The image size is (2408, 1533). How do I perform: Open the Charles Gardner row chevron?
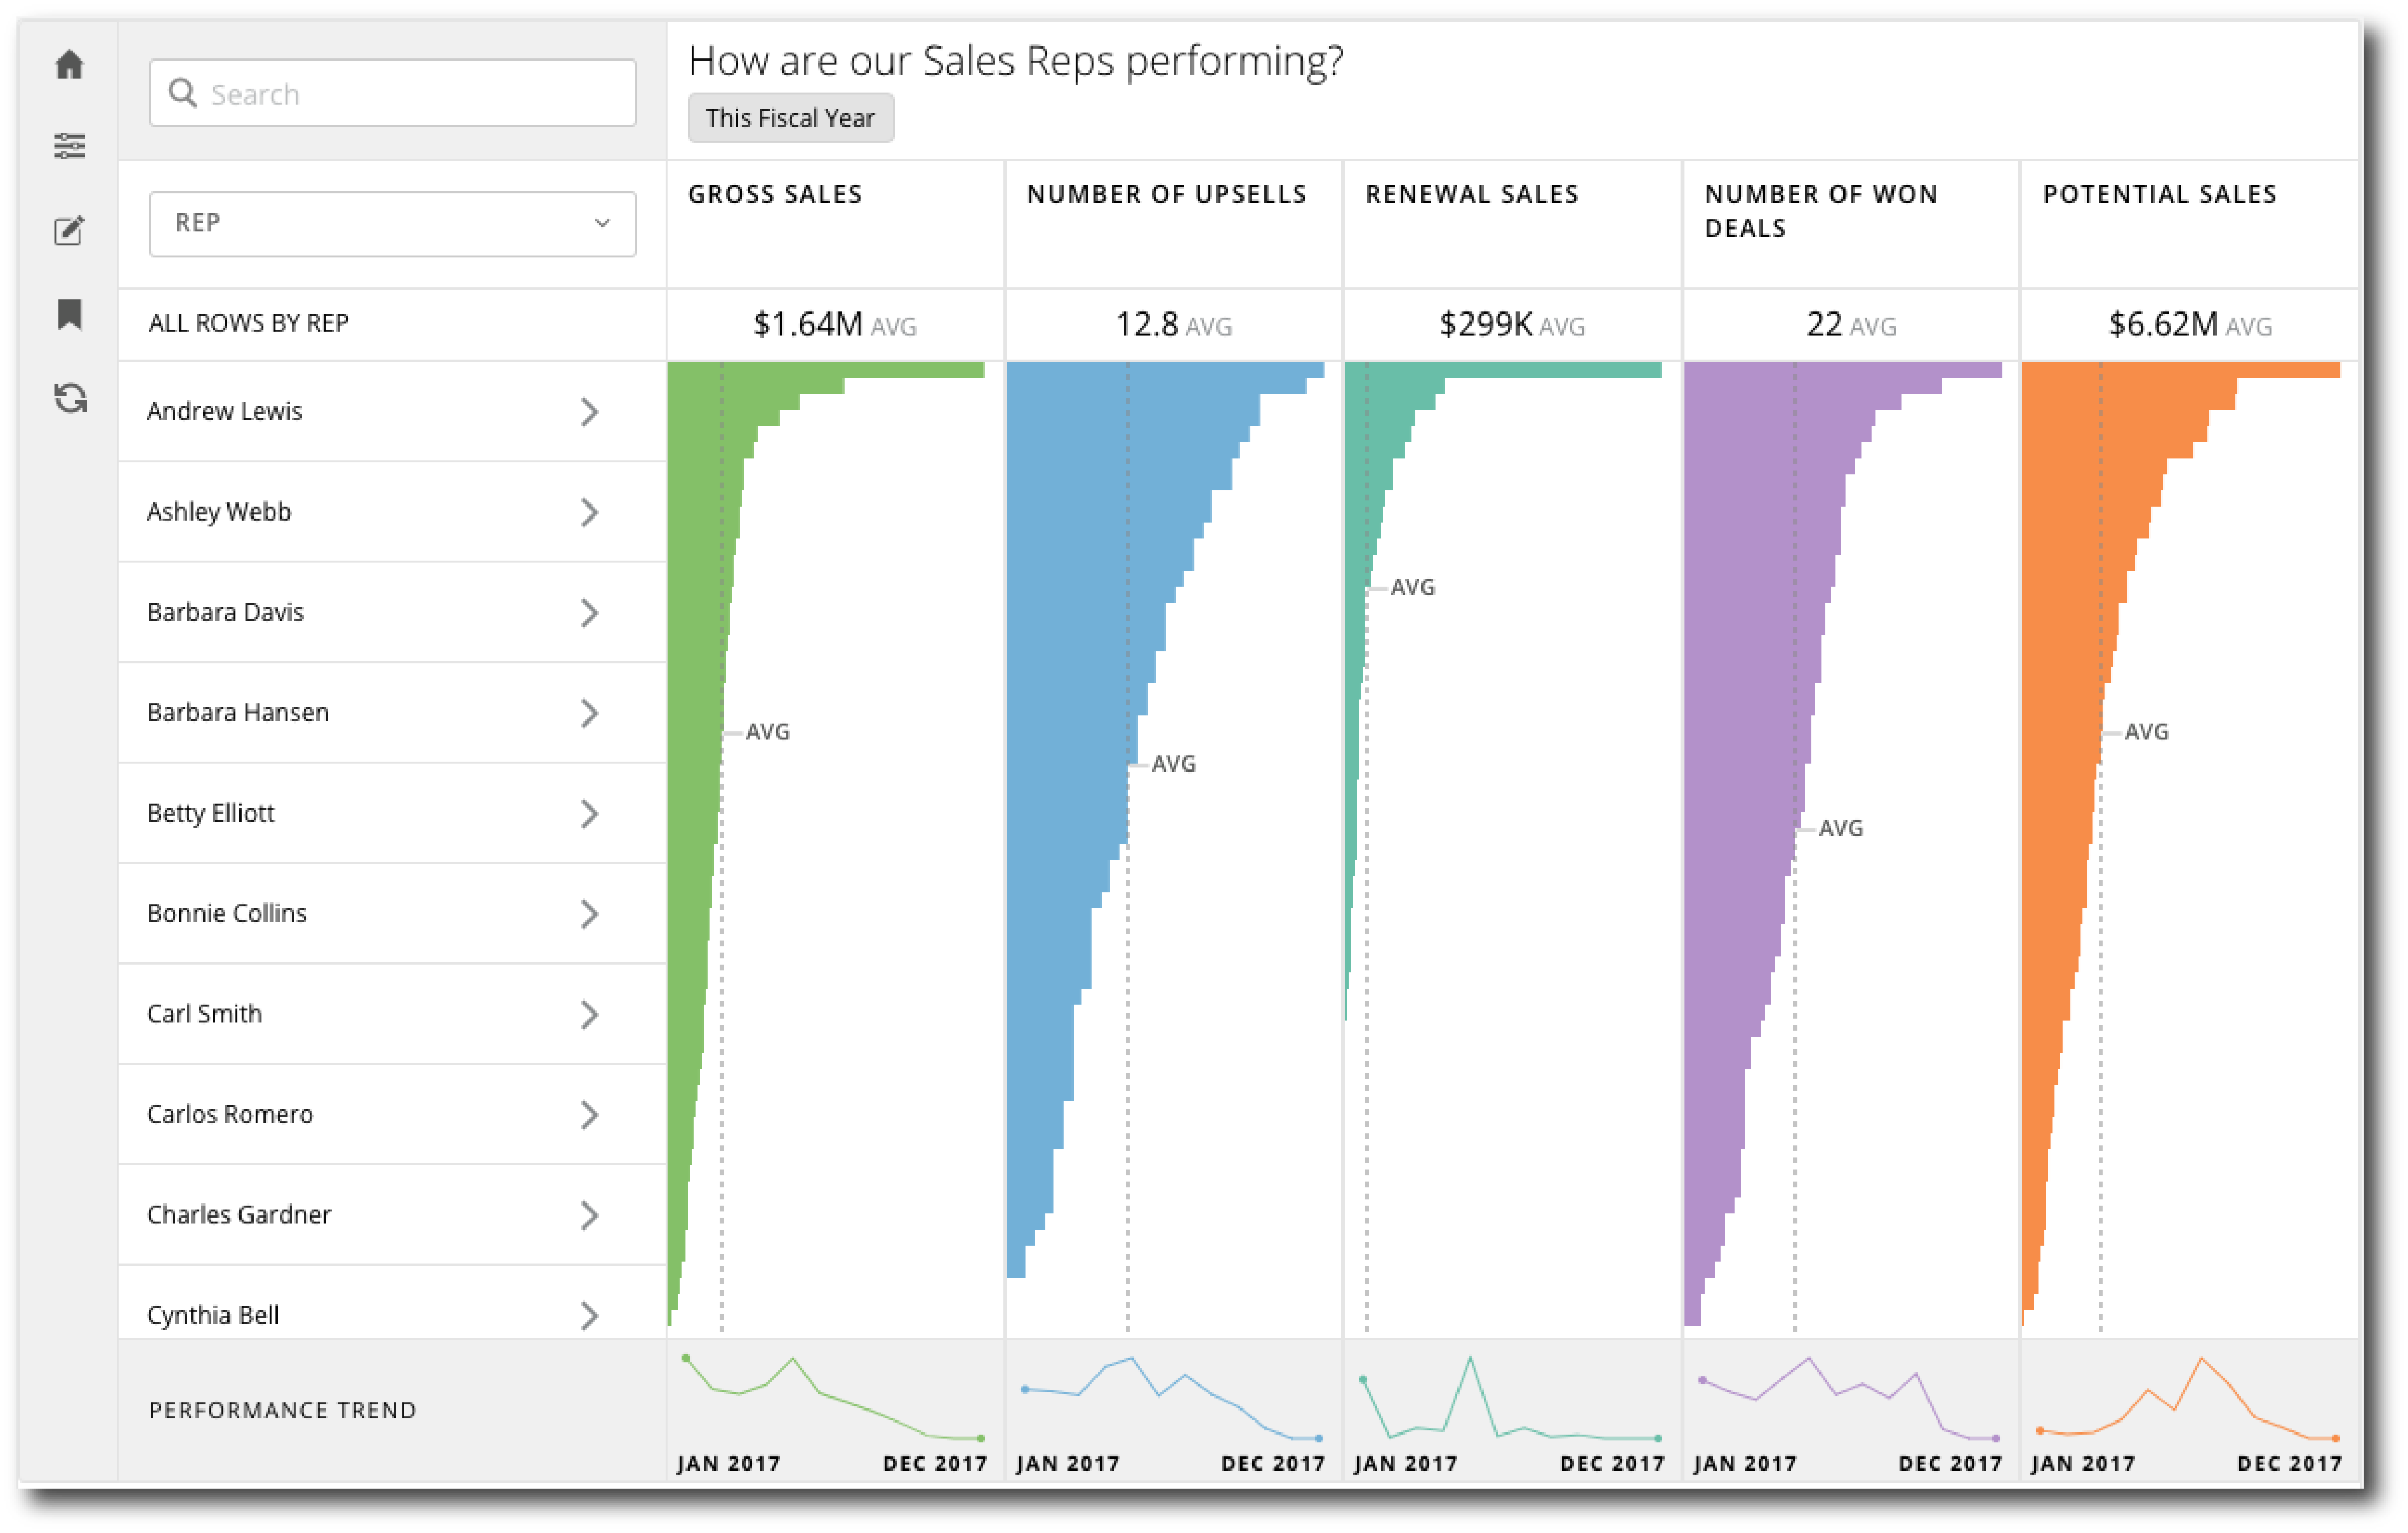coord(589,1215)
